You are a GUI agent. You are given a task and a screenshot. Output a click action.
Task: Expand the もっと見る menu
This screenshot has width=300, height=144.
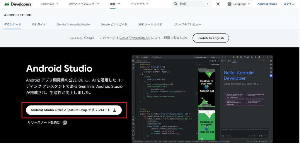139,4
